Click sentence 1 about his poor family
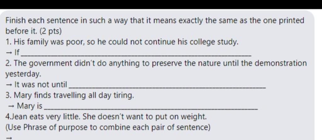The height and width of the screenshot is (140, 322). (x=122, y=42)
